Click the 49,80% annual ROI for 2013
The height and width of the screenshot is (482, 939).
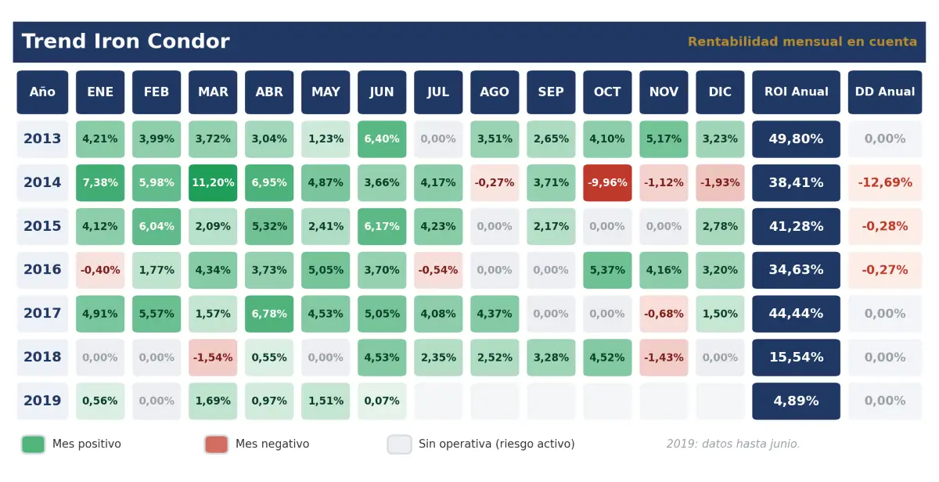pos(796,139)
